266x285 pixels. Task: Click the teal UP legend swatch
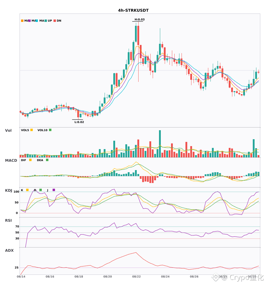[x=46, y=21]
